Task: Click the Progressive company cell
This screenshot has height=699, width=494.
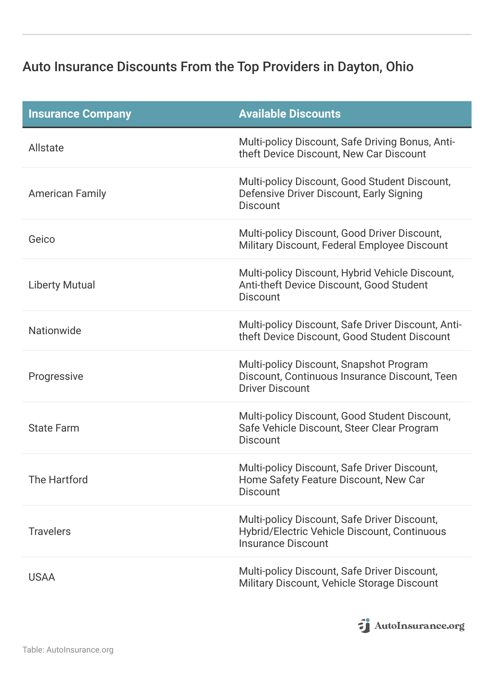Action: (x=56, y=376)
